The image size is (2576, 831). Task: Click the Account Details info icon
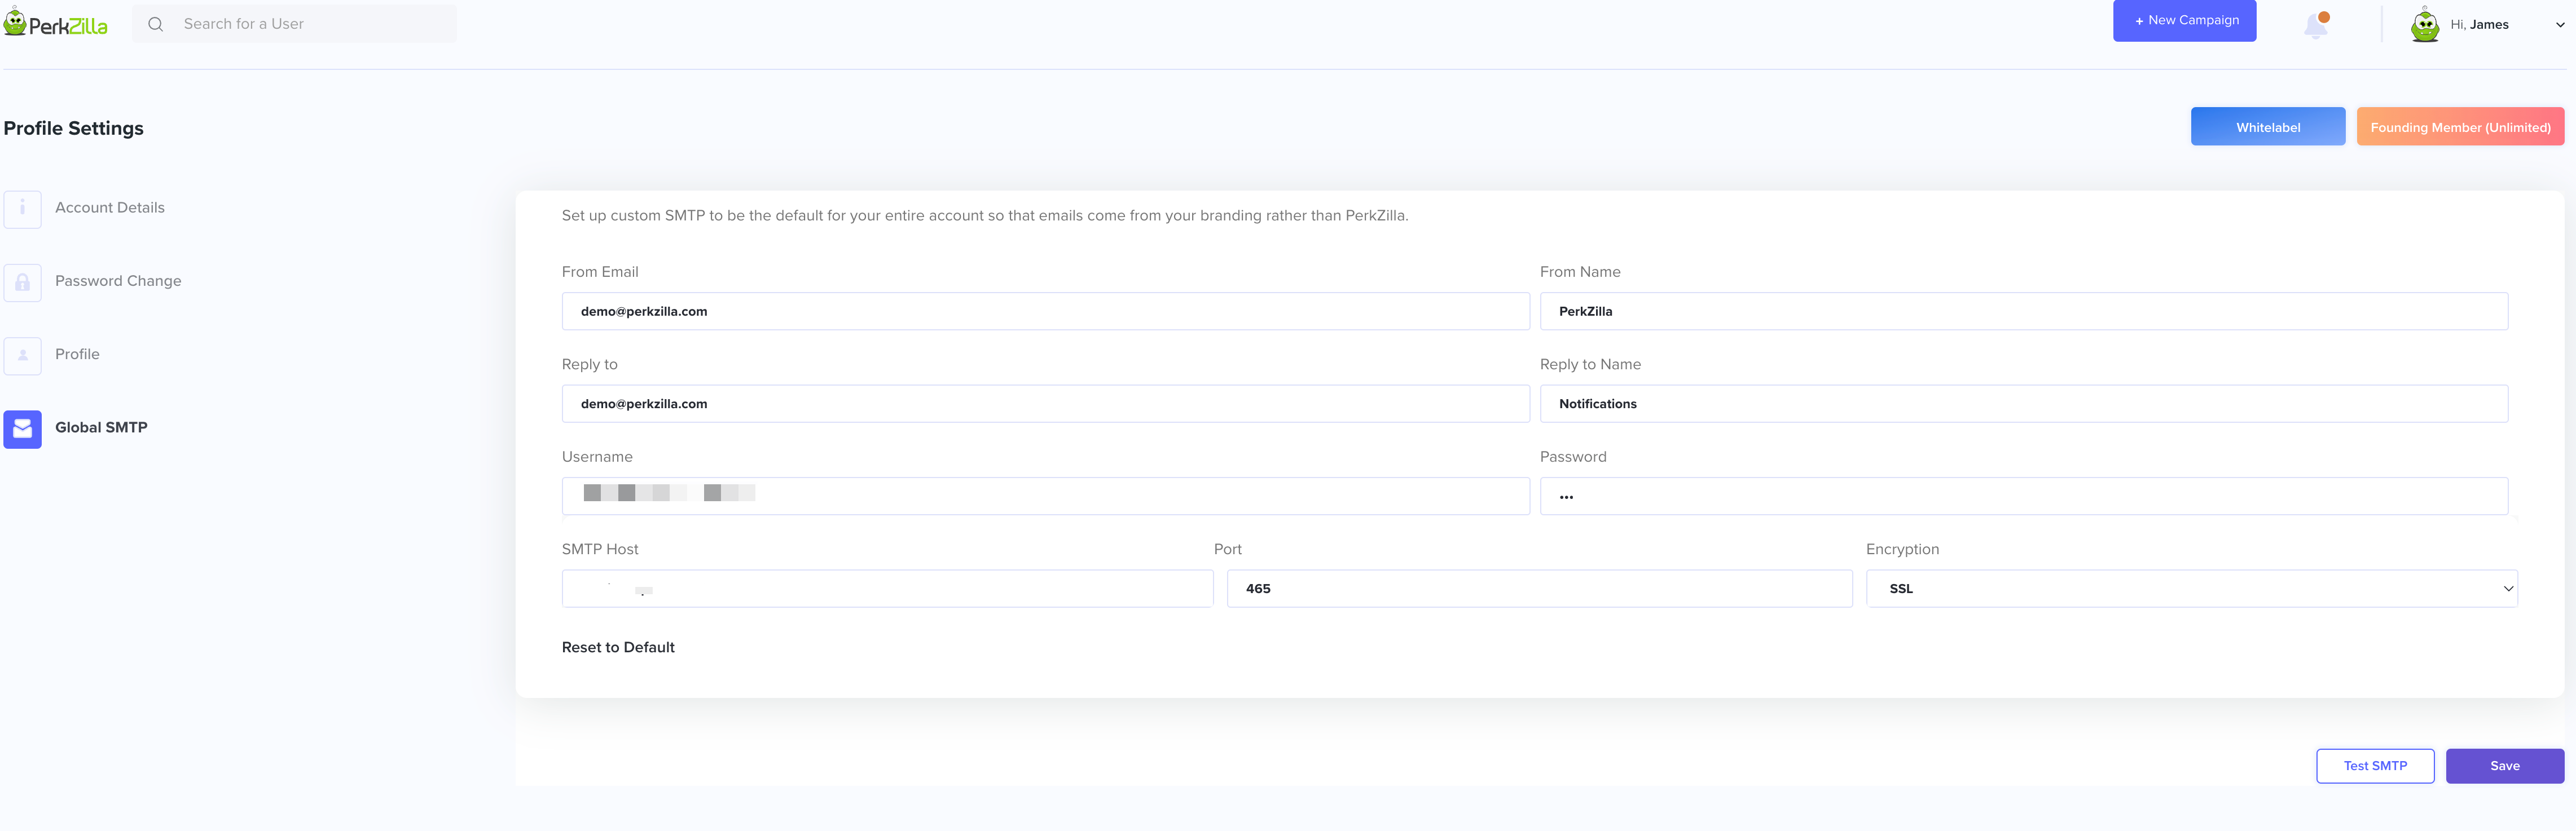22,209
